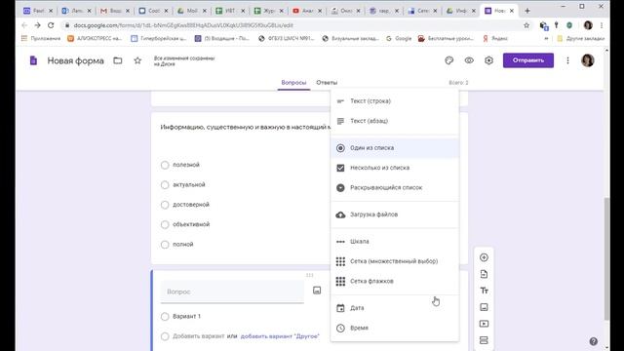Move form to folder icon

[x=117, y=60]
